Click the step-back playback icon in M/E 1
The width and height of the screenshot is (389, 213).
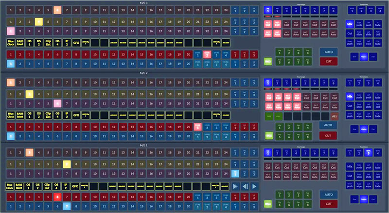244,186
